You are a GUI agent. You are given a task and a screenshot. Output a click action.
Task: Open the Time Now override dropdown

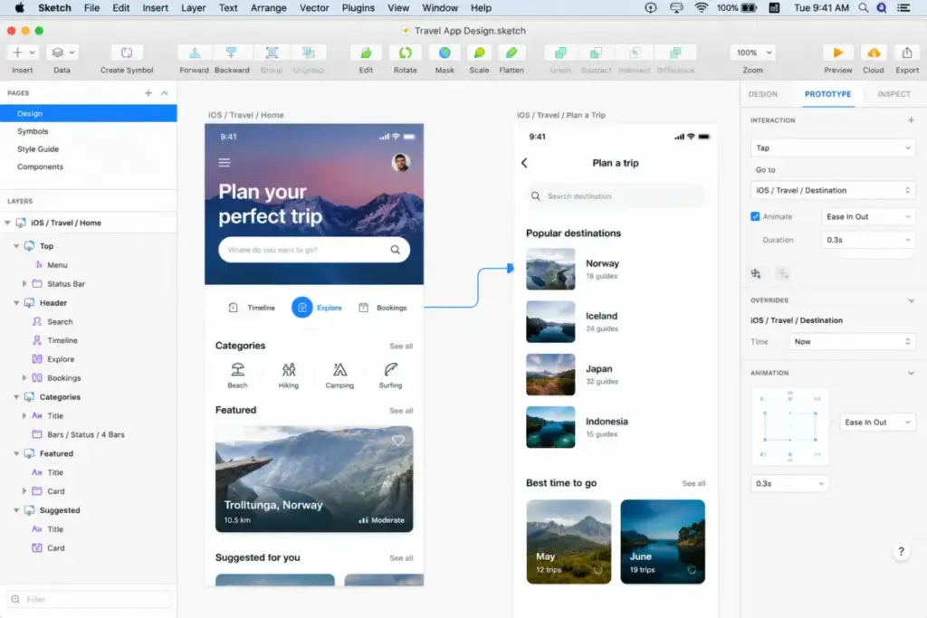[x=852, y=341]
